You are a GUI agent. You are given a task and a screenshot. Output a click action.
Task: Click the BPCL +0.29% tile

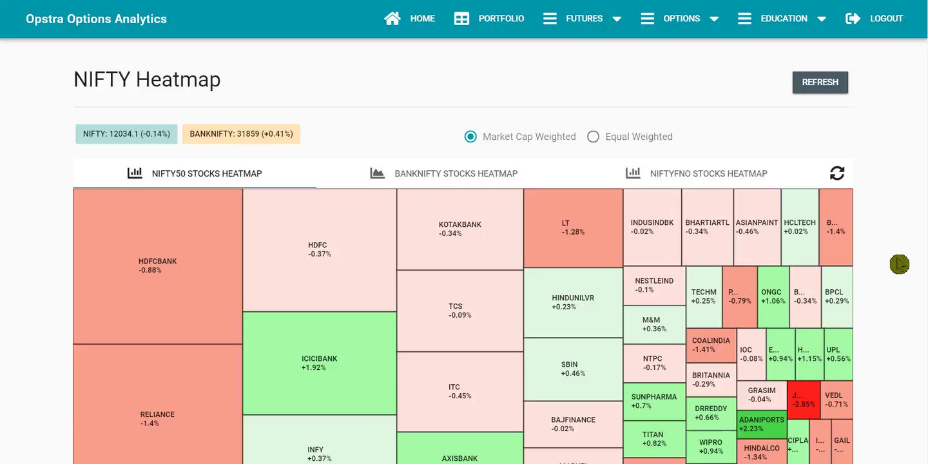tap(837, 297)
